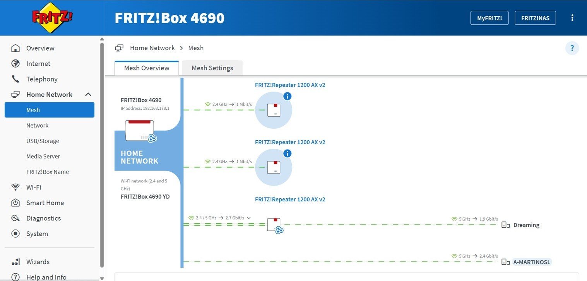Image resolution: width=587 pixels, height=281 pixels.
Task: Go to Overview in the sidebar
Action: [40, 48]
